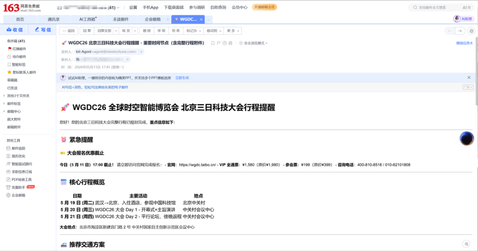The width and height of the screenshot is (478, 251).
Task: Open the 星标联系人邮件 starred contacts mail
Action: coord(22,72)
